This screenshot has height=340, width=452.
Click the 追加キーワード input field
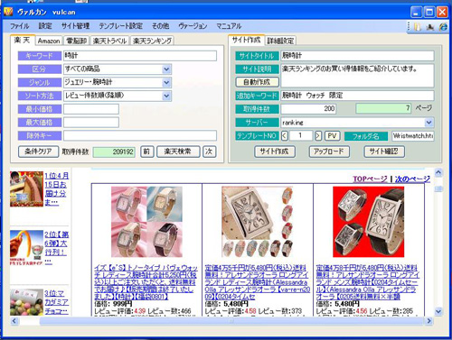[357, 96]
